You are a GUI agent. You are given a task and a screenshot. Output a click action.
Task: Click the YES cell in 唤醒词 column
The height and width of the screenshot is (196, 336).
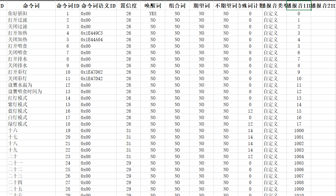[153, 14]
